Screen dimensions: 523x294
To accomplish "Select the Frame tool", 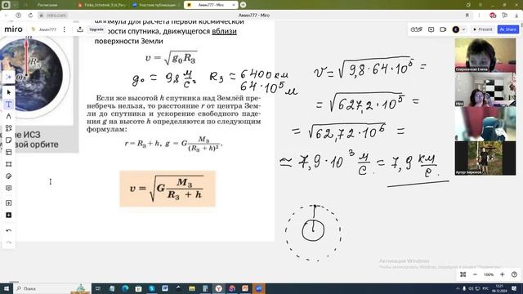I will coord(9,164).
